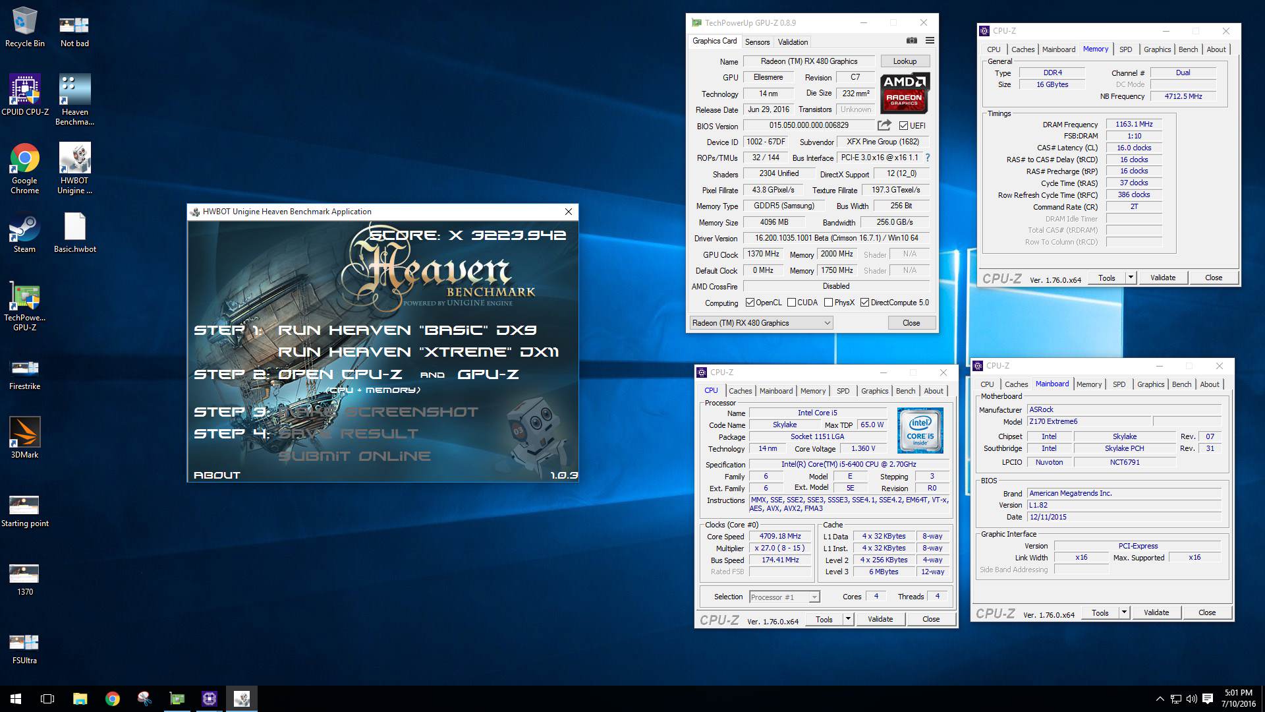Viewport: 1265px width, 712px height.
Task: Click the BIOS Version field in GPU-Z
Action: point(809,125)
